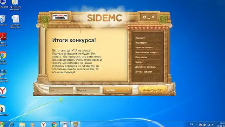Select the Microsoft Word document desktop icon
225x127 pixels.
(15, 21)
